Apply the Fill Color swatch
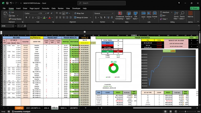 click(x=44, y=17)
